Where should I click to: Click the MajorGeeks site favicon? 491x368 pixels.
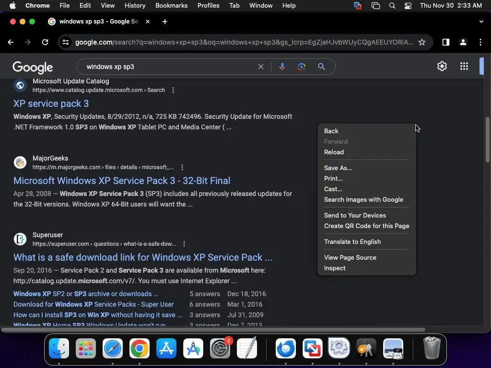(20, 162)
